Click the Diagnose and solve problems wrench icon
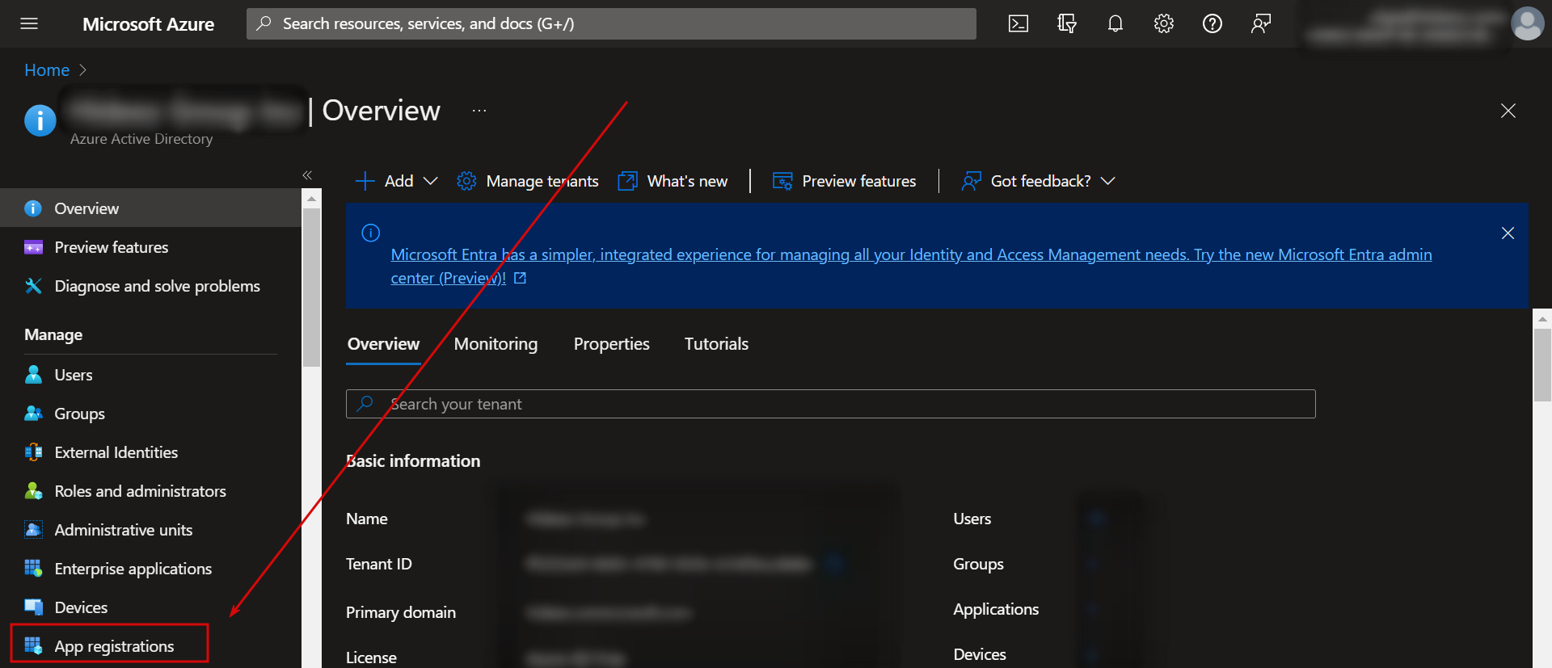 tap(33, 286)
